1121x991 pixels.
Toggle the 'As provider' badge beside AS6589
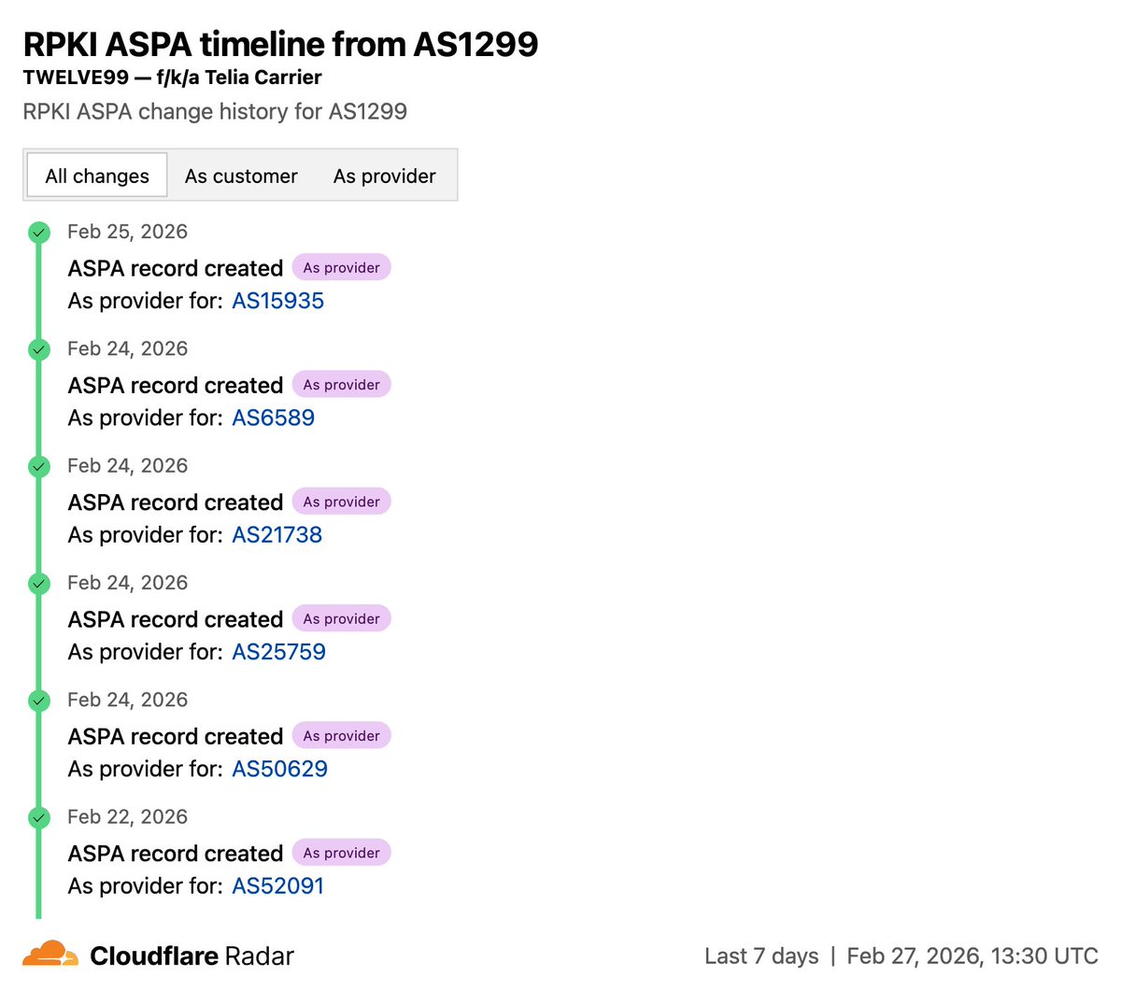tap(341, 384)
